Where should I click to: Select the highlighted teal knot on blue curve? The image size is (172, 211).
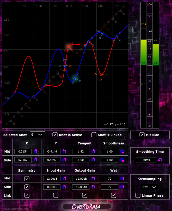pos(75,78)
